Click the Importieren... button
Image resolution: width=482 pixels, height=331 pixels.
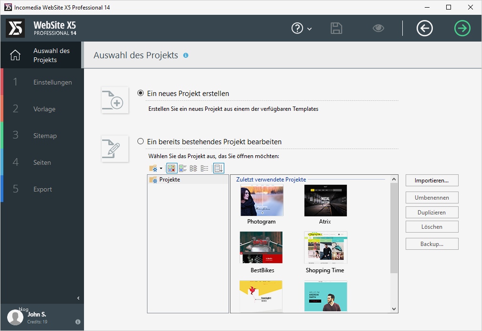click(x=432, y=180)
